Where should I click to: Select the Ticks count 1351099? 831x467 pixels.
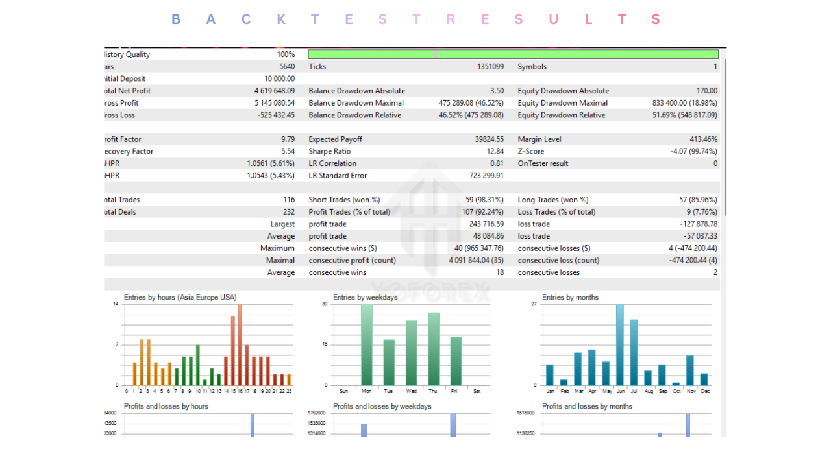(486, 67)
